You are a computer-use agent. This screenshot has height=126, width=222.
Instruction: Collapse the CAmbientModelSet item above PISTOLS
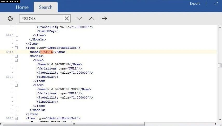[x=16, y=48]
